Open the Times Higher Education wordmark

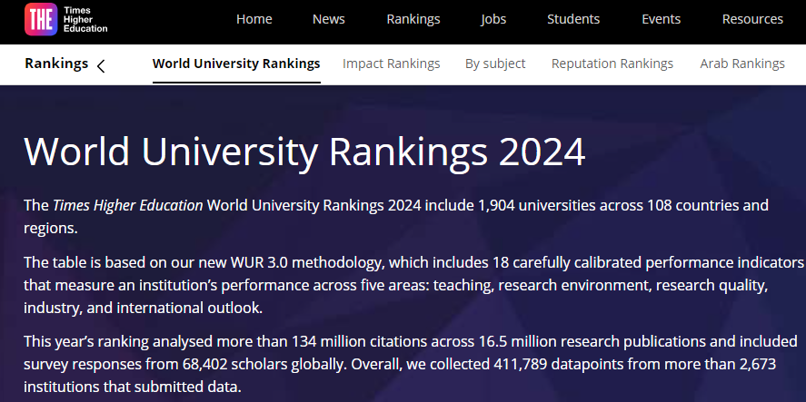click(85, 19)
